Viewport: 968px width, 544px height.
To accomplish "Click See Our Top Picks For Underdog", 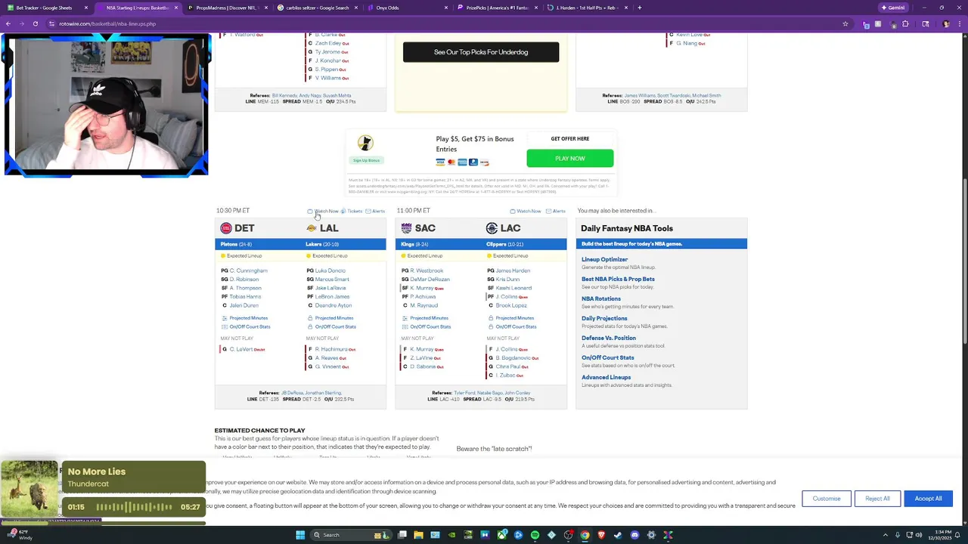I will click(481, 52).
